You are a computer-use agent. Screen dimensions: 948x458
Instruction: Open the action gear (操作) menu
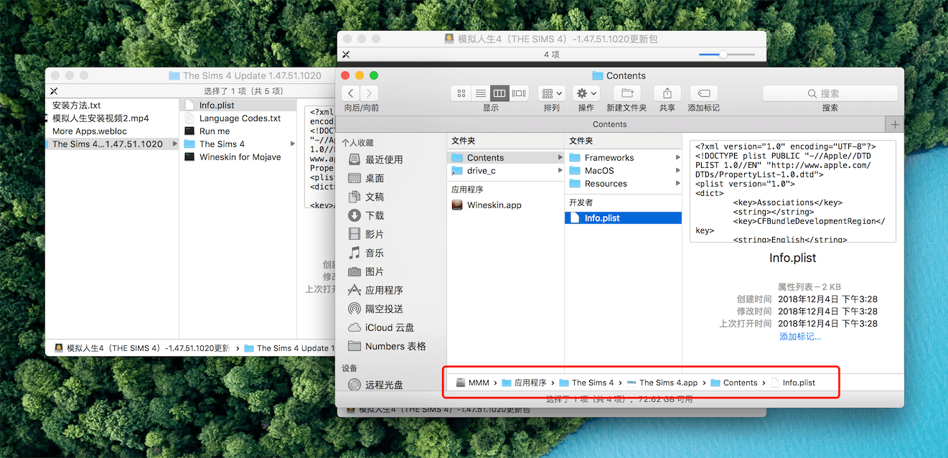click(x=586, y=93)
